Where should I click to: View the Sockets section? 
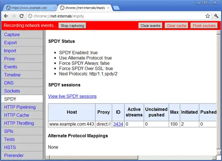click(22, 91)
